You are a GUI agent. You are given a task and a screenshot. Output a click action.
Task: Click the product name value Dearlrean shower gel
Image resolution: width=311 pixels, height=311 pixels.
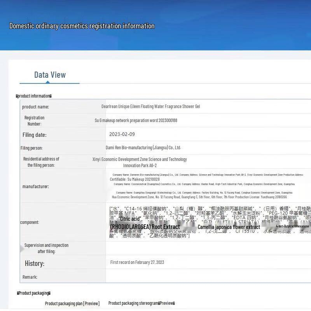[x=150, y=107]
